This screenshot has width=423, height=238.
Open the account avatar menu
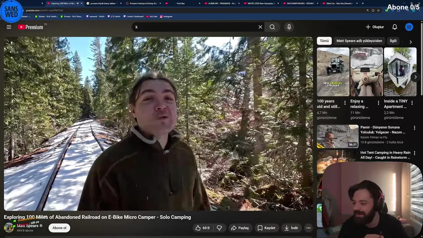[x=409, y=27]
